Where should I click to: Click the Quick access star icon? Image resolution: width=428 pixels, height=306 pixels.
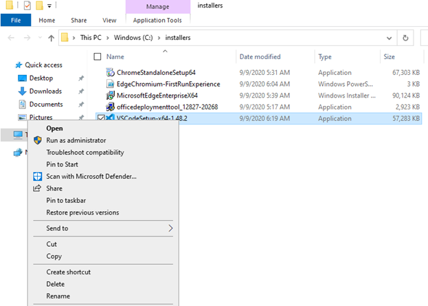point(19,65)
